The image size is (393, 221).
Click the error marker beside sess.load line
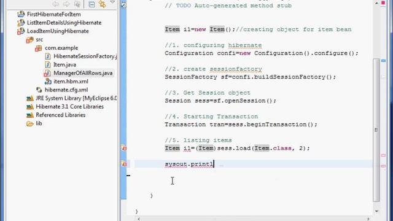(124, 148)
